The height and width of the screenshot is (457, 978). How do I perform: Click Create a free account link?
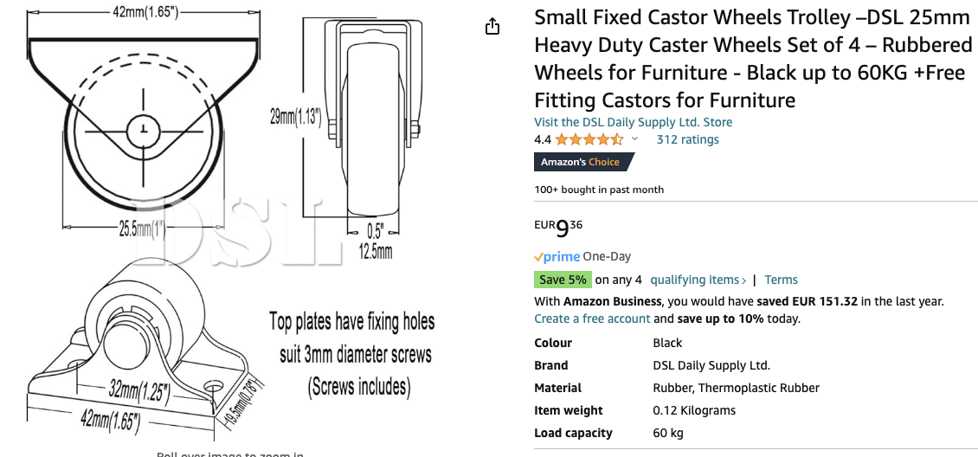592,319
